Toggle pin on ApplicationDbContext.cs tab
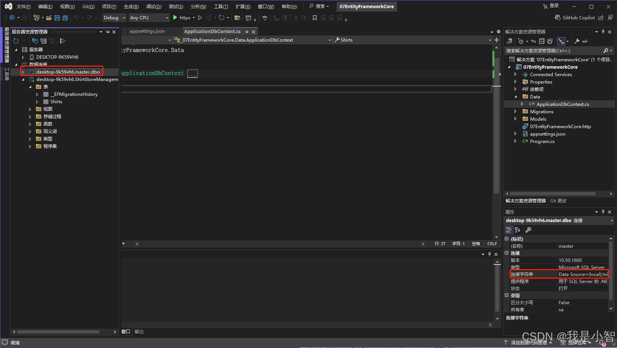The height and width of the screenshot is (348, 617). (247, 32)
